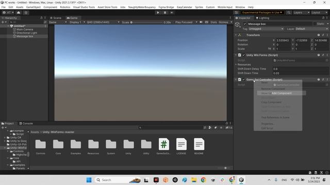The image size is (330, 185).
Task: Click the hidden packages count icon
Action: 228,127
